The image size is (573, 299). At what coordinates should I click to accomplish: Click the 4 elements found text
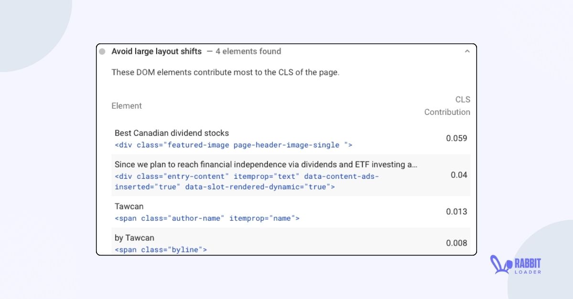coord(249,51)
